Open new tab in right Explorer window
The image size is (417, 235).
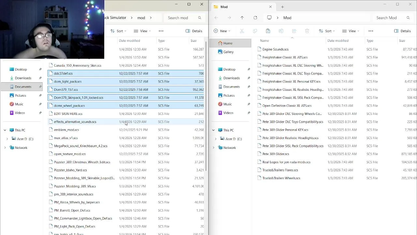click(x=282, y=7)
